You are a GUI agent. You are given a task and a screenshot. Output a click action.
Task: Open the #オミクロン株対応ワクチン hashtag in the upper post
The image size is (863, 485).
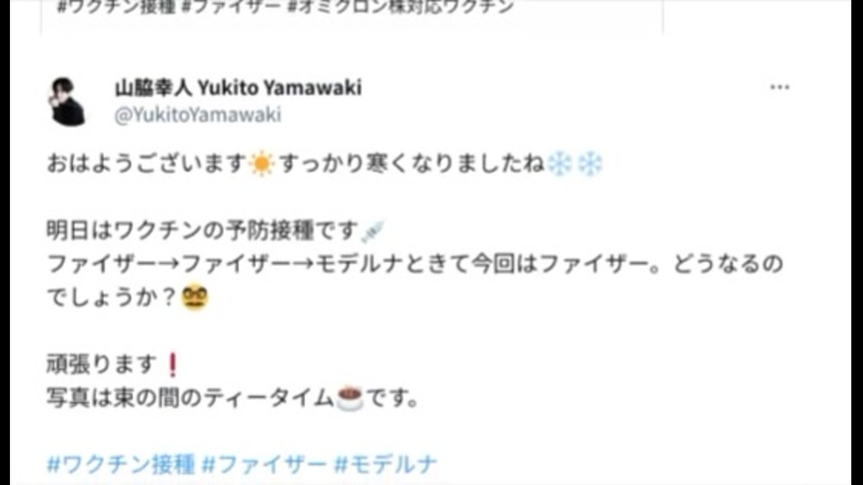point(401,7)
